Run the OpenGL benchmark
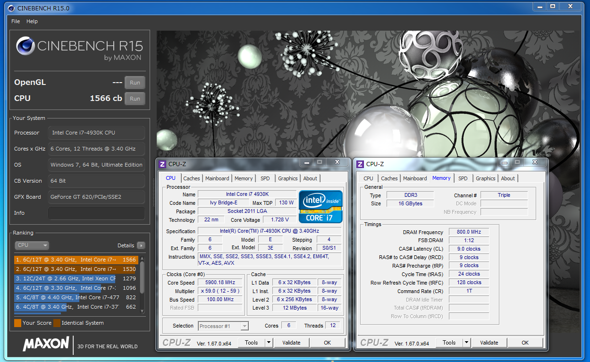This screenshot has width=590, height=362. click(135, 83)
